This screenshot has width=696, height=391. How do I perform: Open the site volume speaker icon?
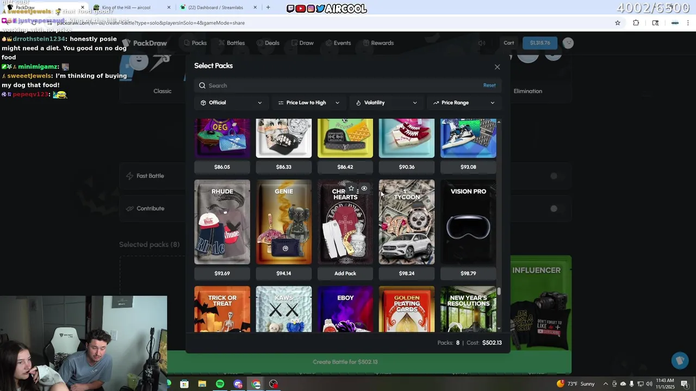point(482,43)
